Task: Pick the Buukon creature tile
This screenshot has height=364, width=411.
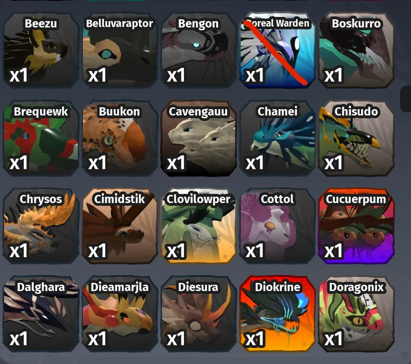Action: pos(120,138)
